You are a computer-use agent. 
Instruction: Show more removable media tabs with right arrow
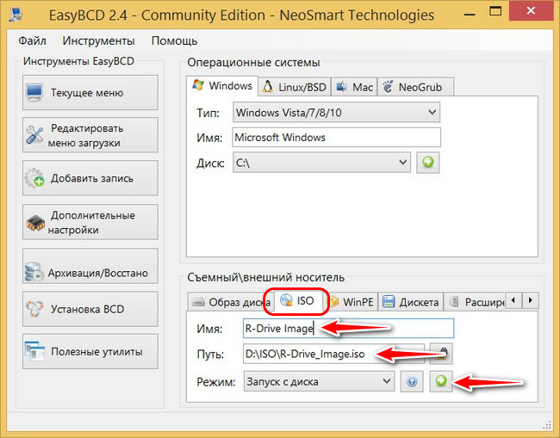[531, 300]
